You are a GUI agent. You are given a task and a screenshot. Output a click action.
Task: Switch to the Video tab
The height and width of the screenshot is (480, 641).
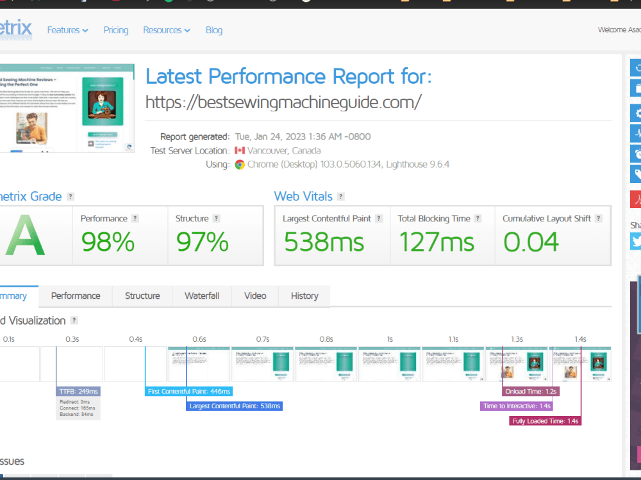(255, 296)
